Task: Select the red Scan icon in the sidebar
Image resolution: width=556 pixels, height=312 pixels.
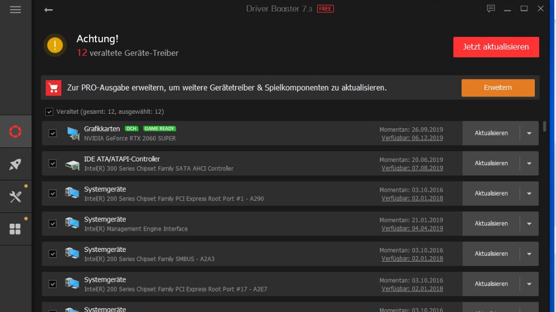Action: click(x=15, y=131)
